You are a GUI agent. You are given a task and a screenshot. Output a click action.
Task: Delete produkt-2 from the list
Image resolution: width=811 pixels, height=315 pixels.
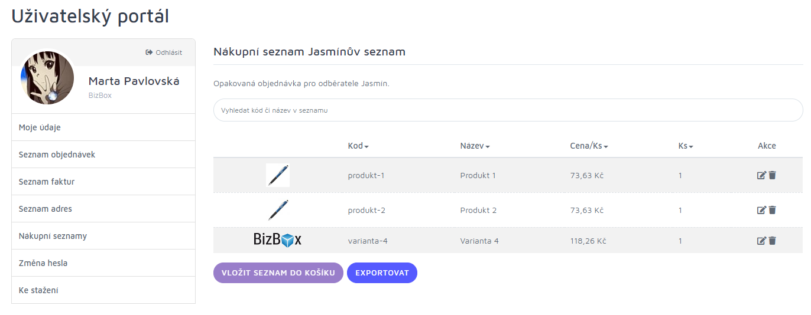pyautogui.click(x=772, y=210)
